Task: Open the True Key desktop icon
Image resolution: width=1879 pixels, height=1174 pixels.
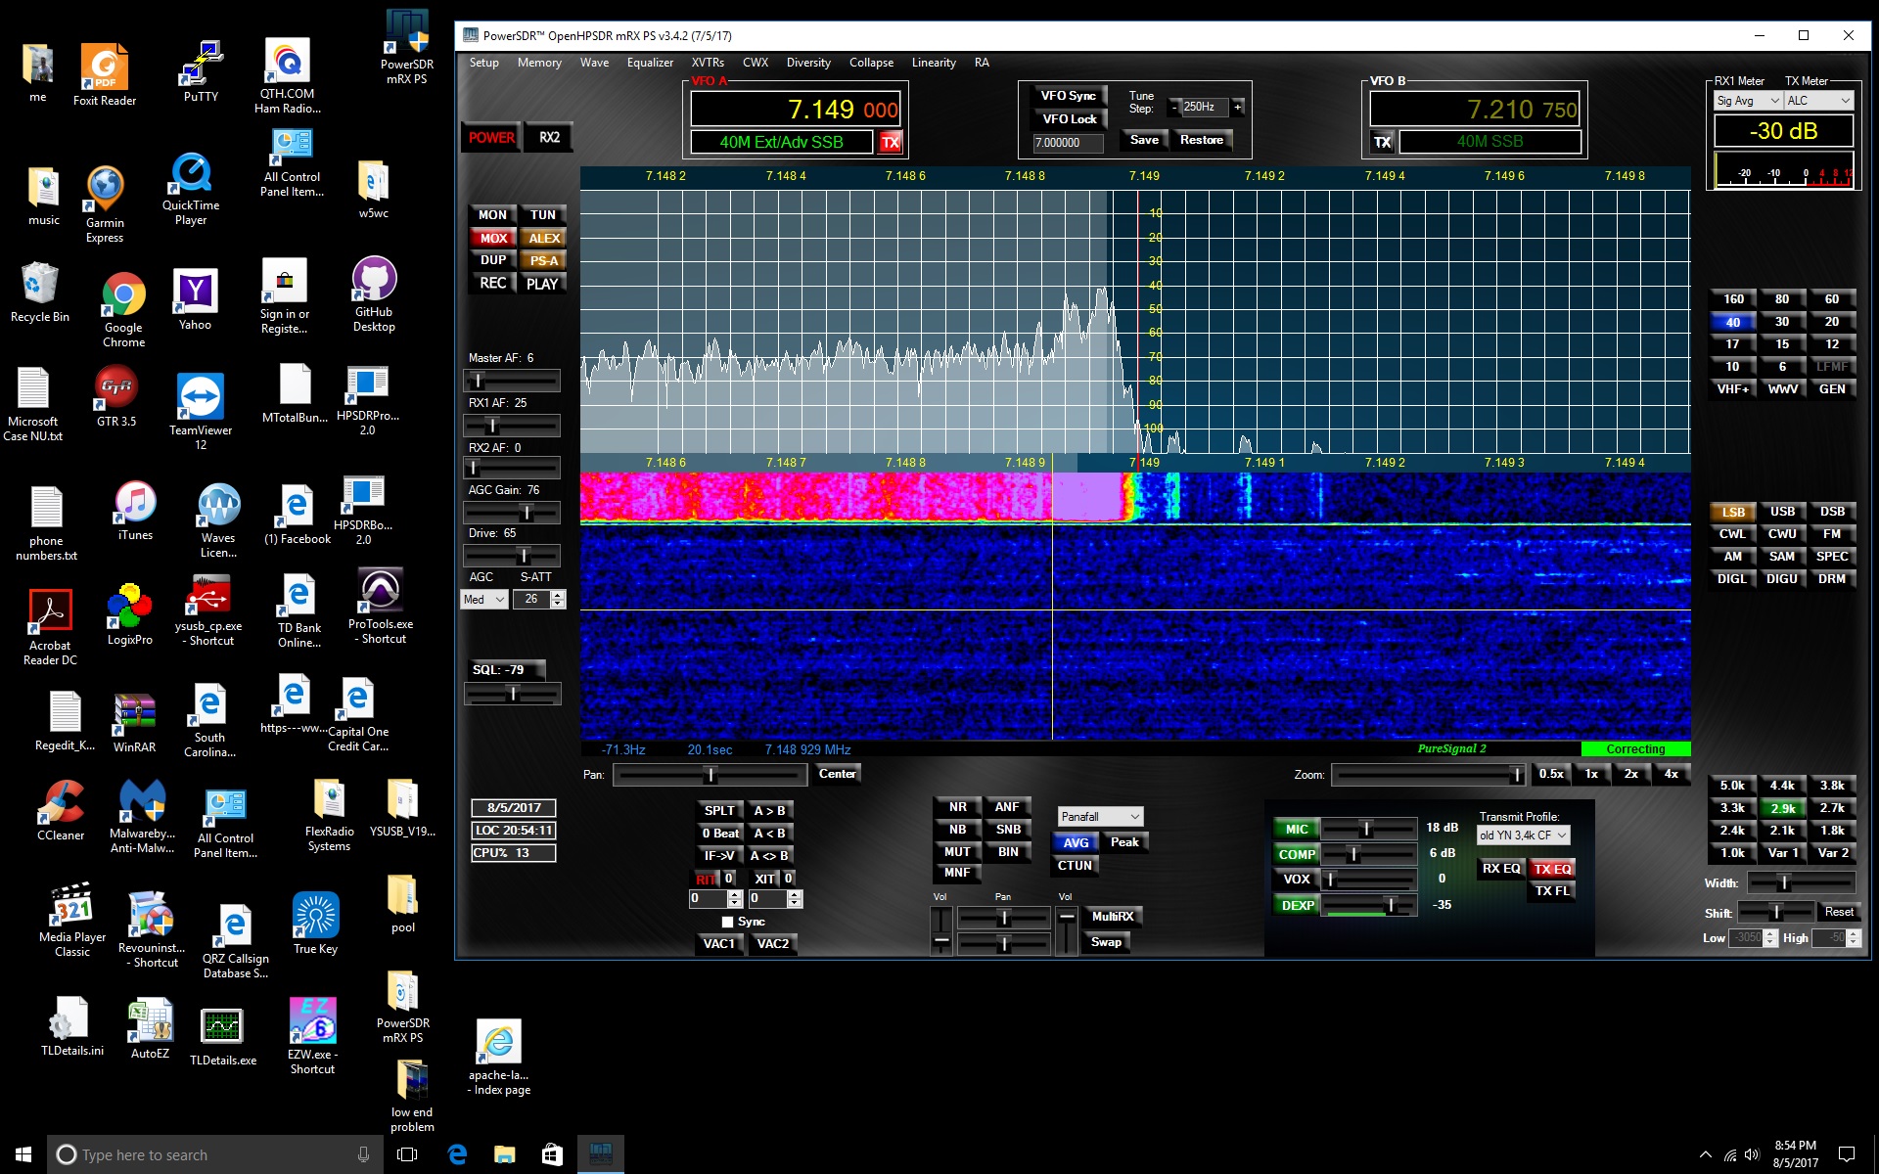Action: (x=315, y=923)
